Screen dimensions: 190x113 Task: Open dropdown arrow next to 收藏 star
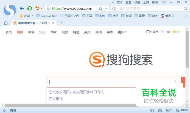33,16
